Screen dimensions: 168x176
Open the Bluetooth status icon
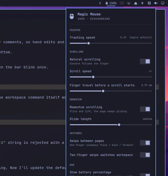point(142,3)
